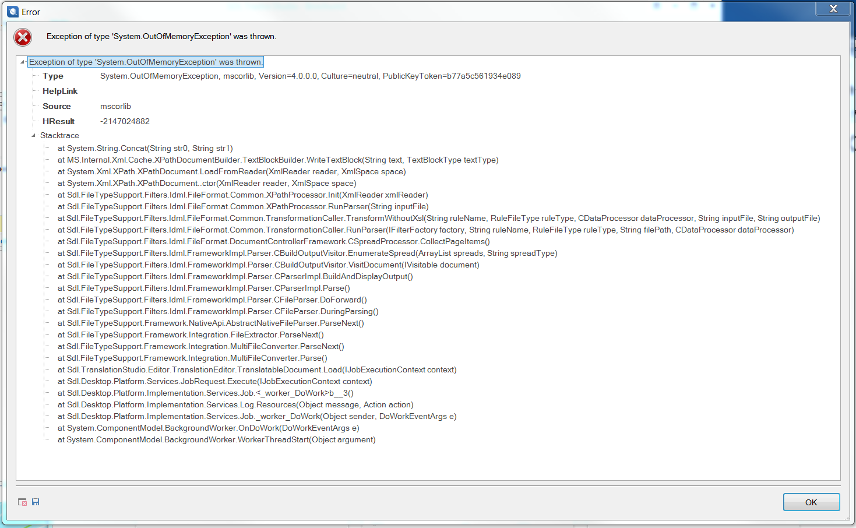Image resolution: width=856 pixels, height=528 pixels.
Task: Click the save error details floppy icon
Action: coord(36,502)
